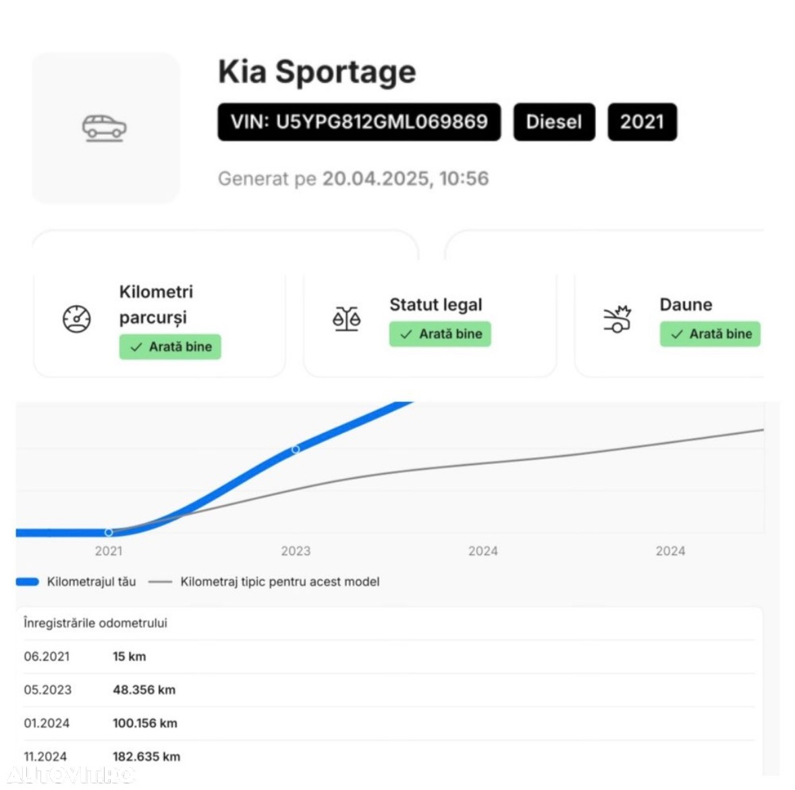
Task: Select the Daune card title
Action: [686, 305]
